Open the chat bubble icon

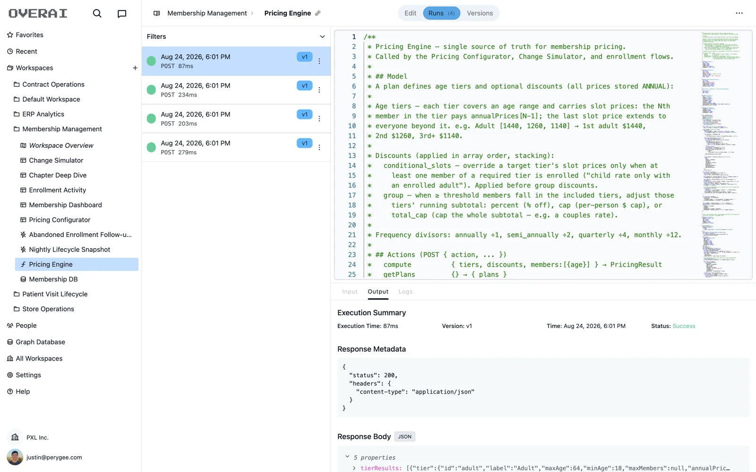point(122,14)
